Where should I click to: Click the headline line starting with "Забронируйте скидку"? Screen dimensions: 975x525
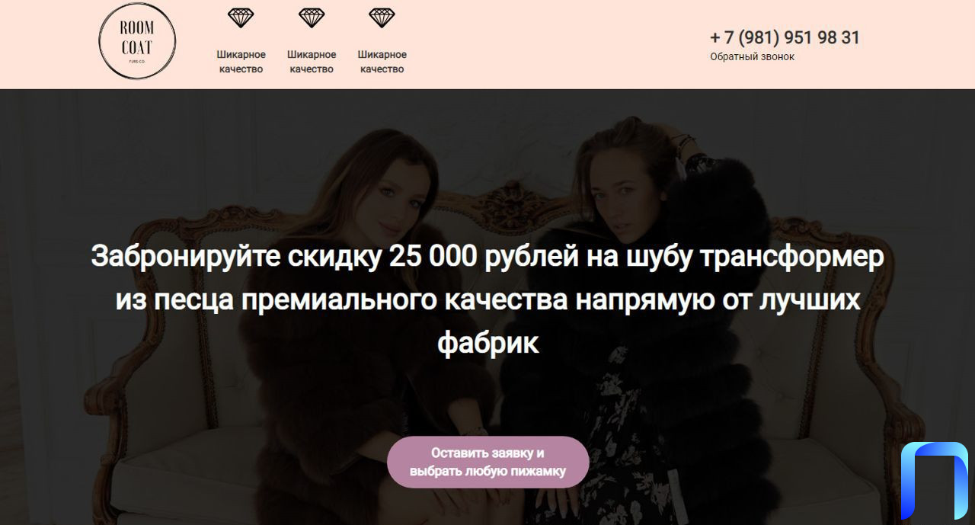[x=487, y=257]
